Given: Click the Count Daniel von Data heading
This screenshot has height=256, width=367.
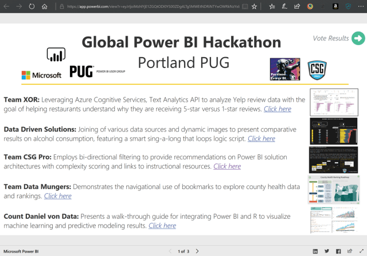Looking at the screenshot, I should point(41,217).
